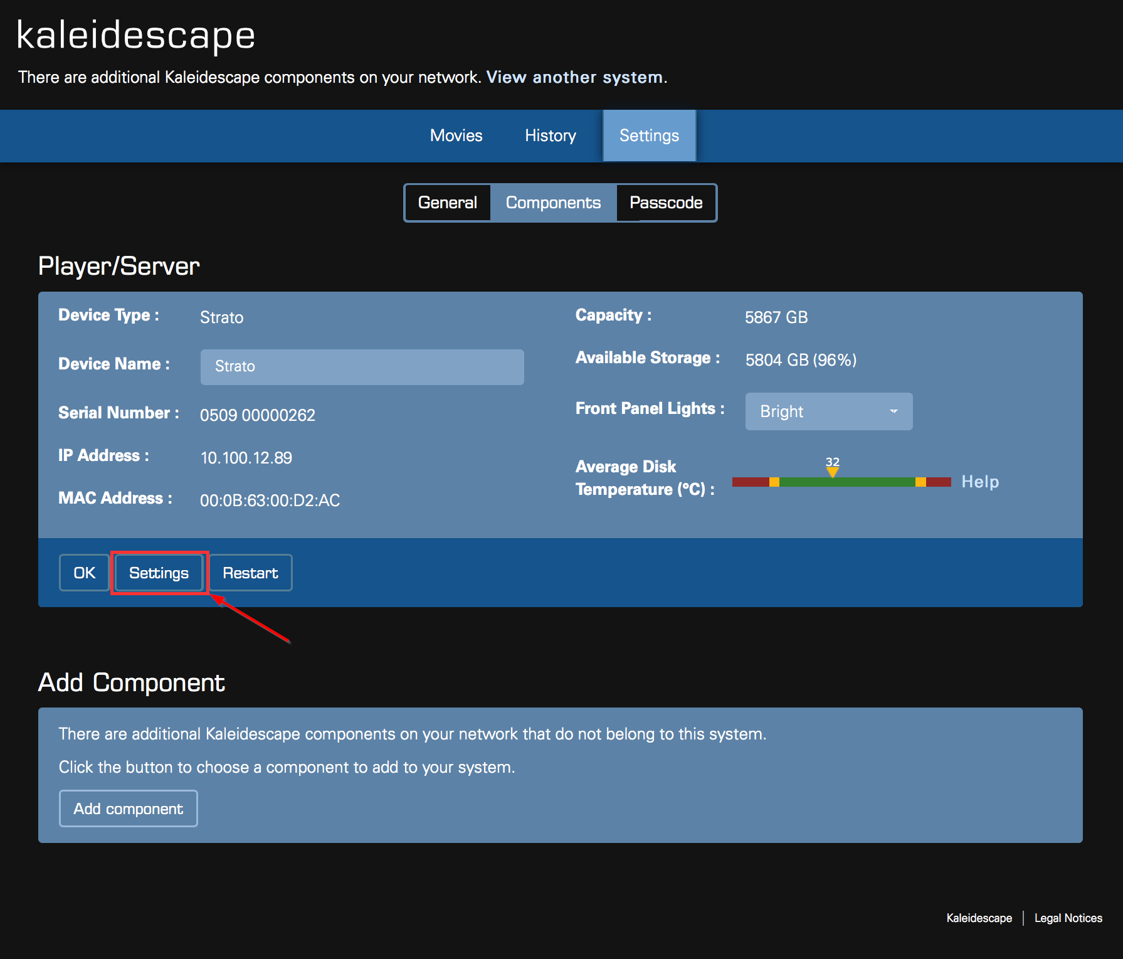Screen dimensions: 1123x959
Task: Click the Average Disk Temperature label
Action: point(645,478)
